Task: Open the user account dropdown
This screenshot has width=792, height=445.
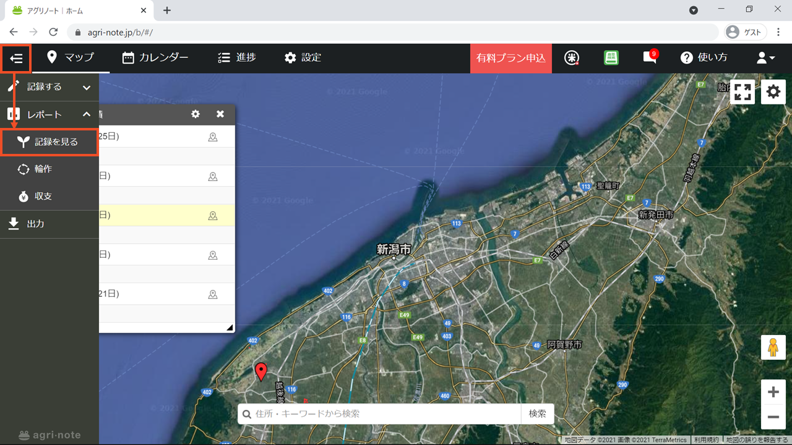Action: point(765,57)
